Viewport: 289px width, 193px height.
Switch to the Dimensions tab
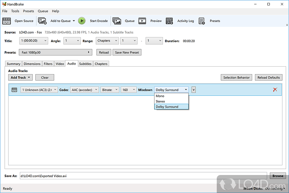tap(32, 64)
